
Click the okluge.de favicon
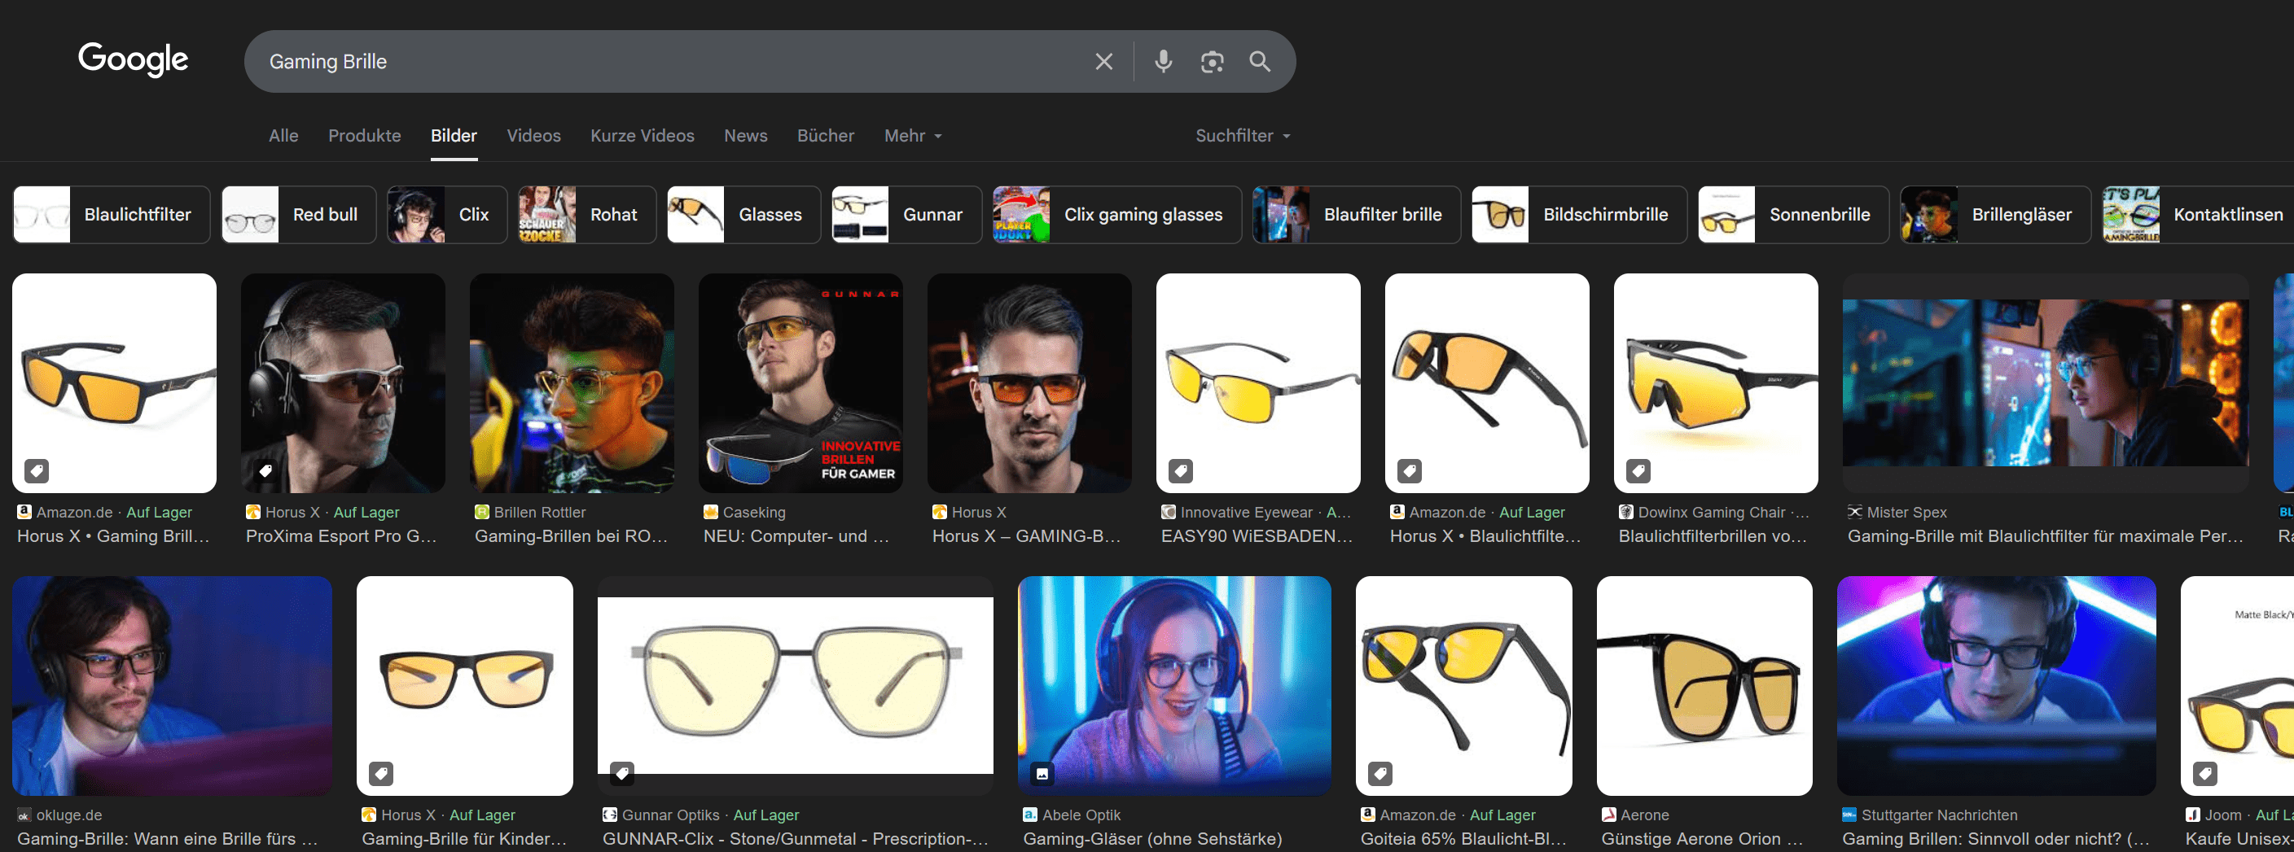24,815
